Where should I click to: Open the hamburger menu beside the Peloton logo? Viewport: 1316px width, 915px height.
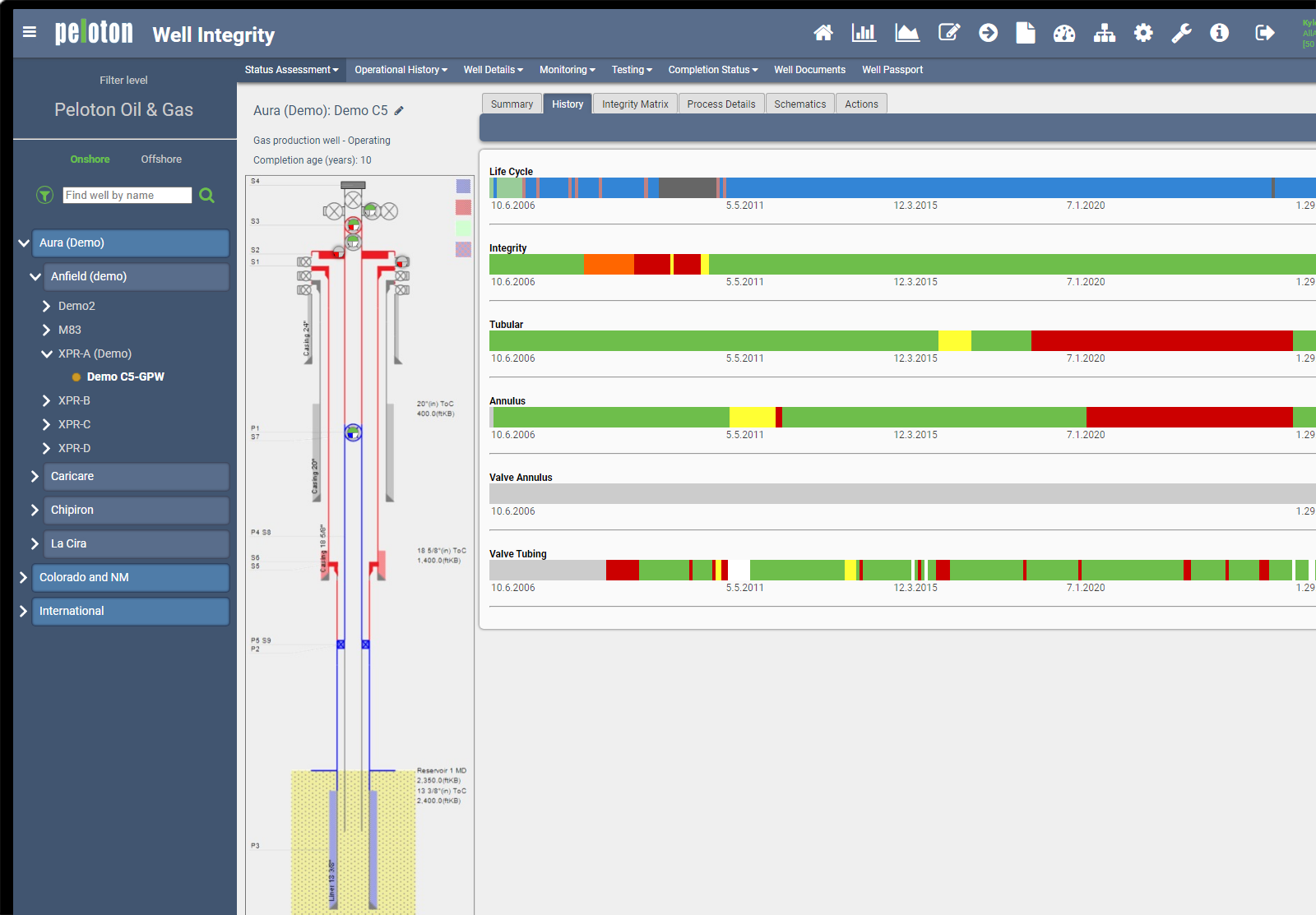tap(30, 32)
